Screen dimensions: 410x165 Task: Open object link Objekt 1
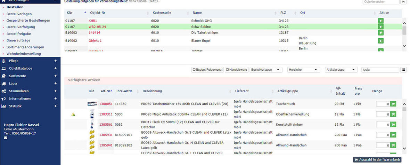[95, 41]
